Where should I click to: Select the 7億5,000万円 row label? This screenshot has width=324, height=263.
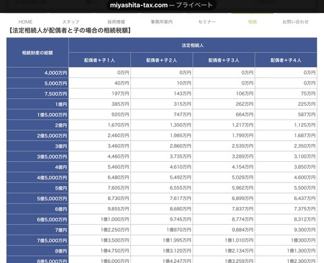tap(37, 241)
